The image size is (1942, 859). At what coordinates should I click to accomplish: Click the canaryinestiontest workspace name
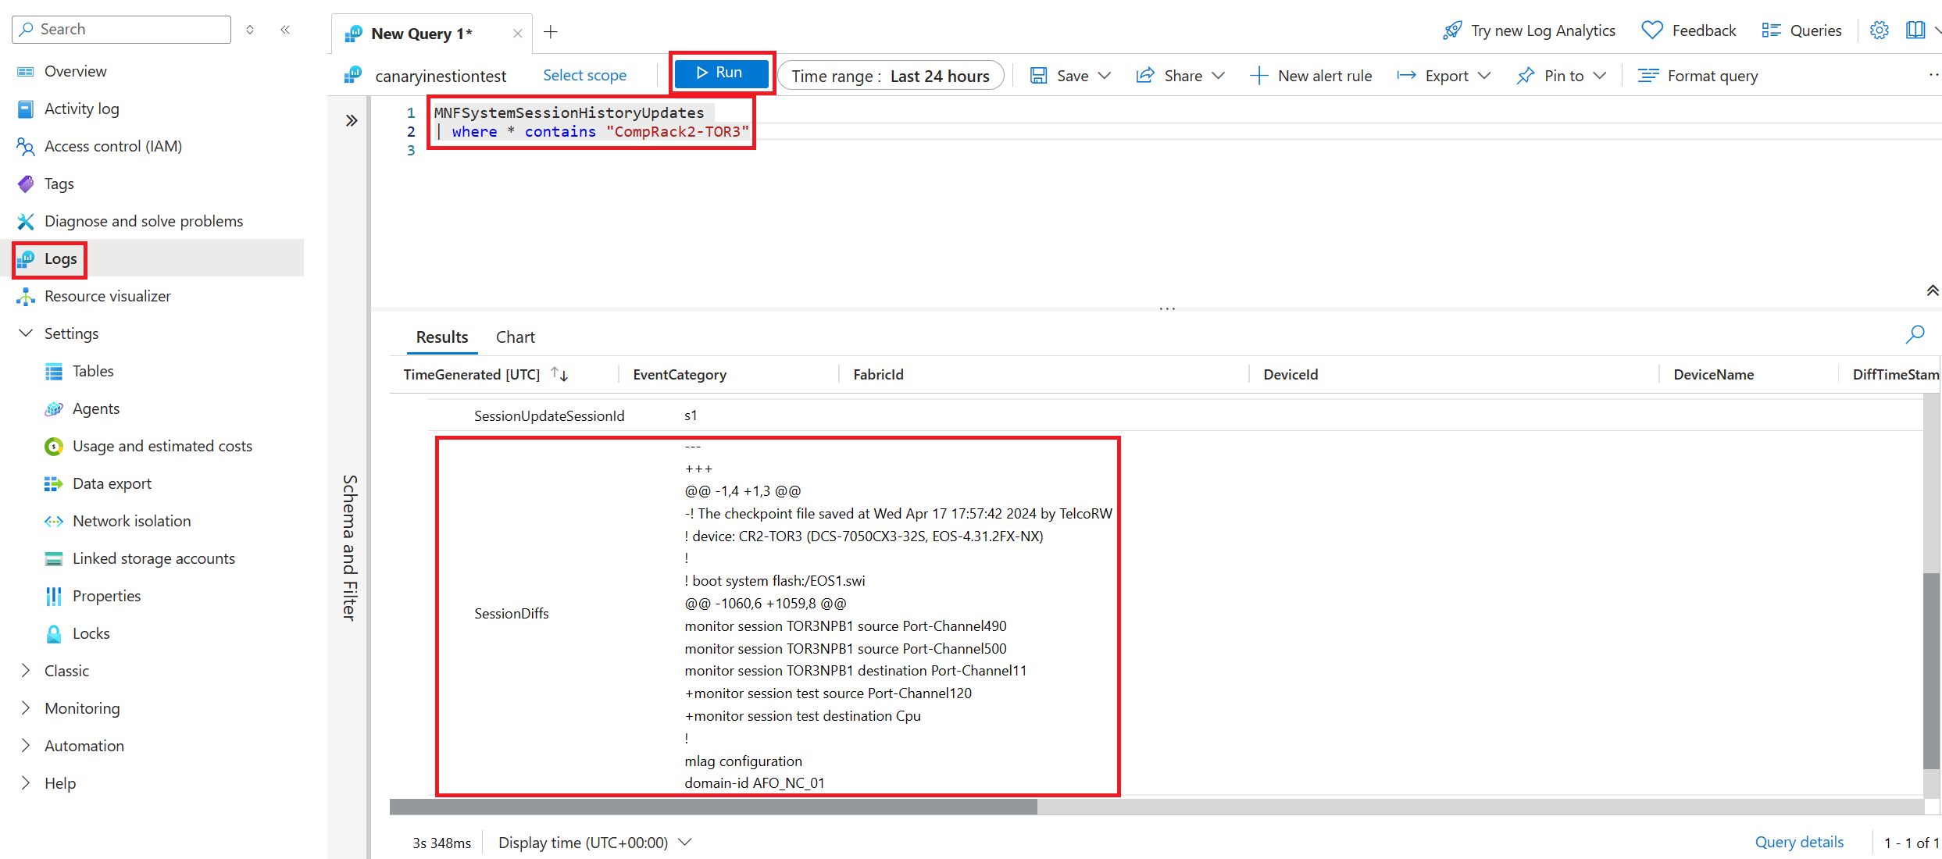(x=441, y=76)
